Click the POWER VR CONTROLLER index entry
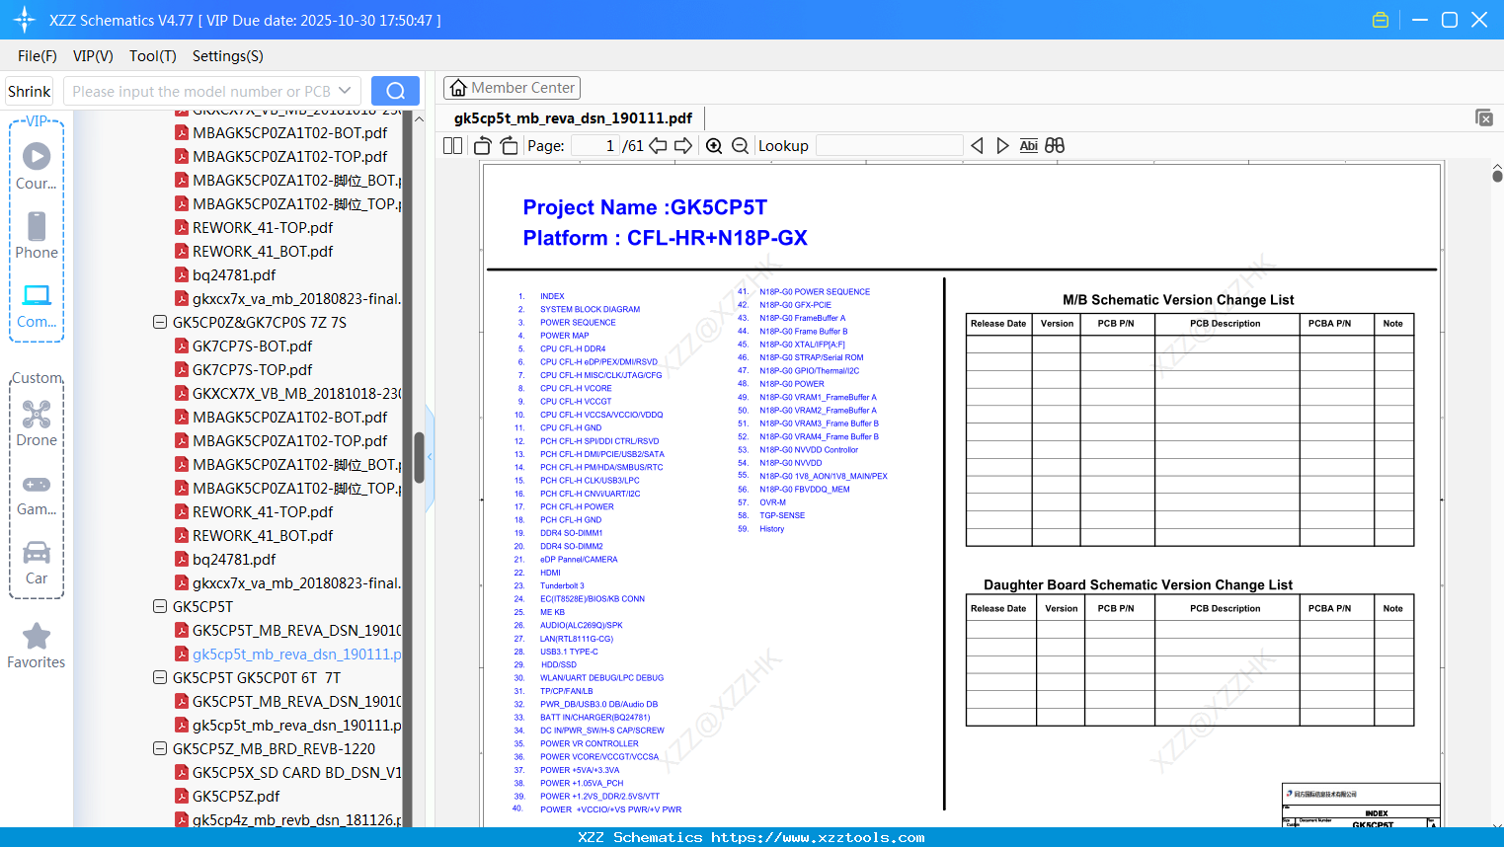The width and height of the screenshot is (1504, 847). click(589, 744)
